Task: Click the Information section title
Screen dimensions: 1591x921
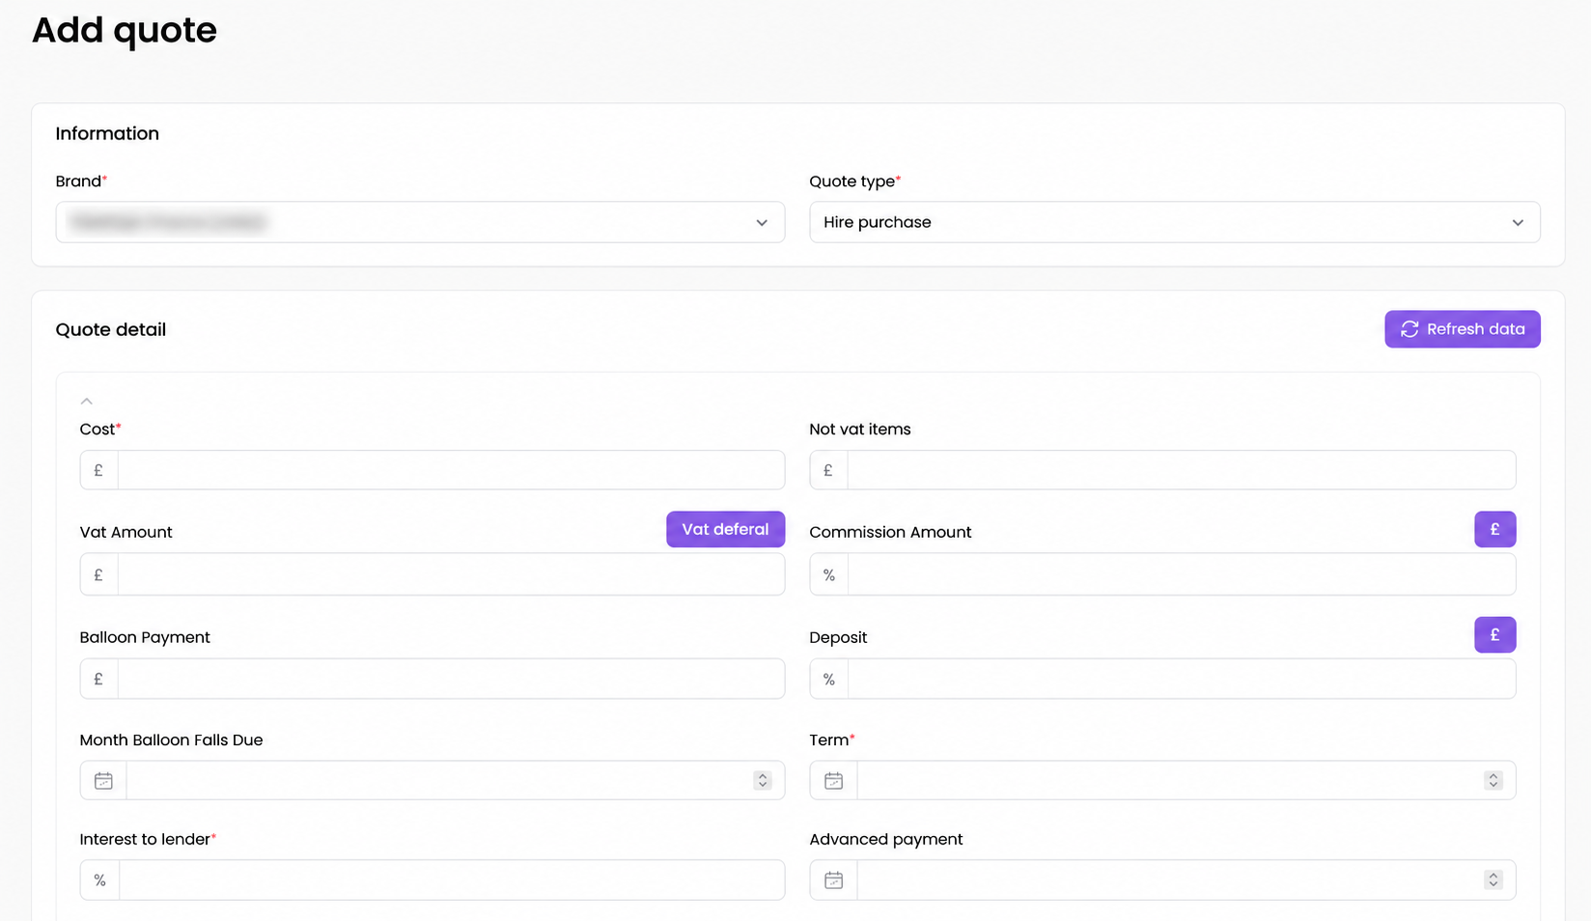Action: [x=107, y=133]
